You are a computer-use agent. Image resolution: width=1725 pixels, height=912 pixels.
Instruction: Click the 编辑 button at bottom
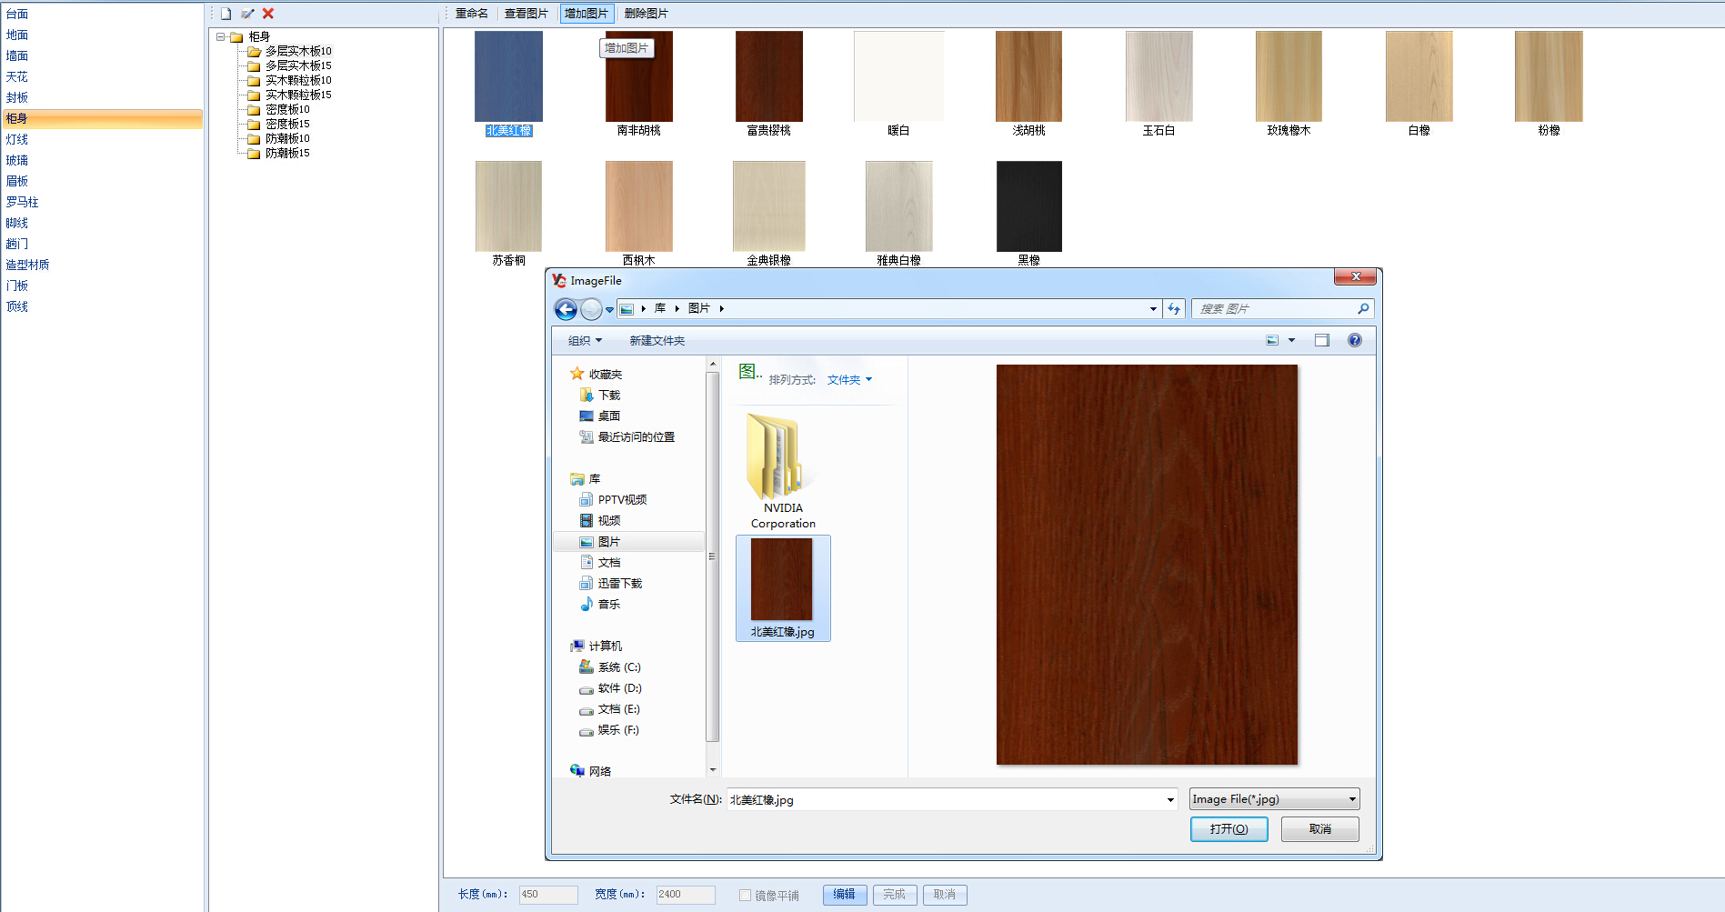pos(845,895)
